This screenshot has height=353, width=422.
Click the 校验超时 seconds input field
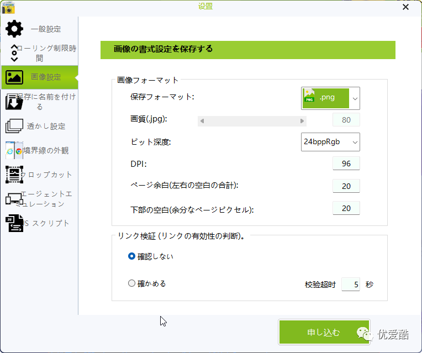(350, 284)
